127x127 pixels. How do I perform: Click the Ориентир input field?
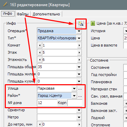(57, 110)
